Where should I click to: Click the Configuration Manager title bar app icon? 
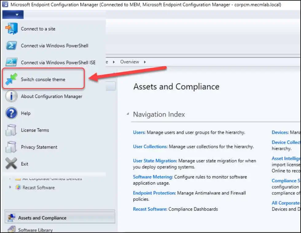(5, 4)
